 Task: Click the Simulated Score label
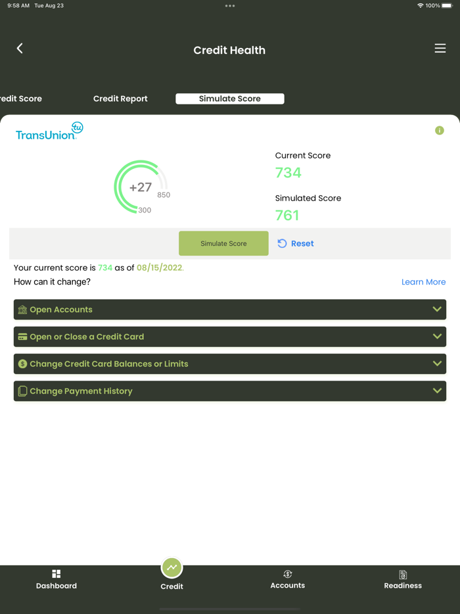(x=308, y=198)
